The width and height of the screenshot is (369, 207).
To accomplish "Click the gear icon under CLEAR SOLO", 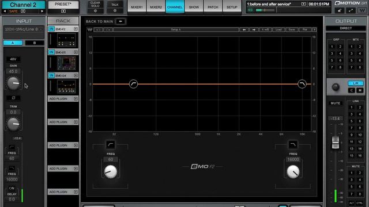I will tap(95, 11).
